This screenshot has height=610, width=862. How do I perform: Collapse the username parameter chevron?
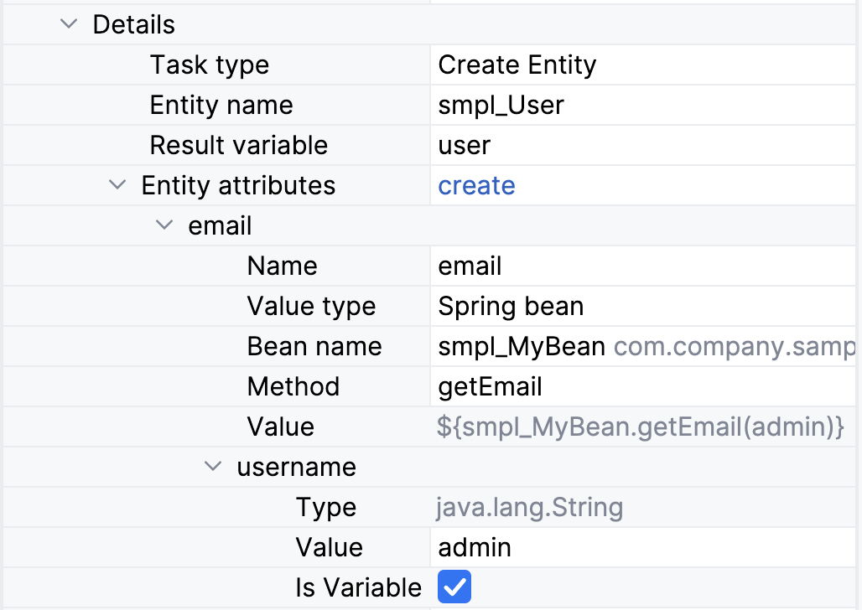point(214,468)
